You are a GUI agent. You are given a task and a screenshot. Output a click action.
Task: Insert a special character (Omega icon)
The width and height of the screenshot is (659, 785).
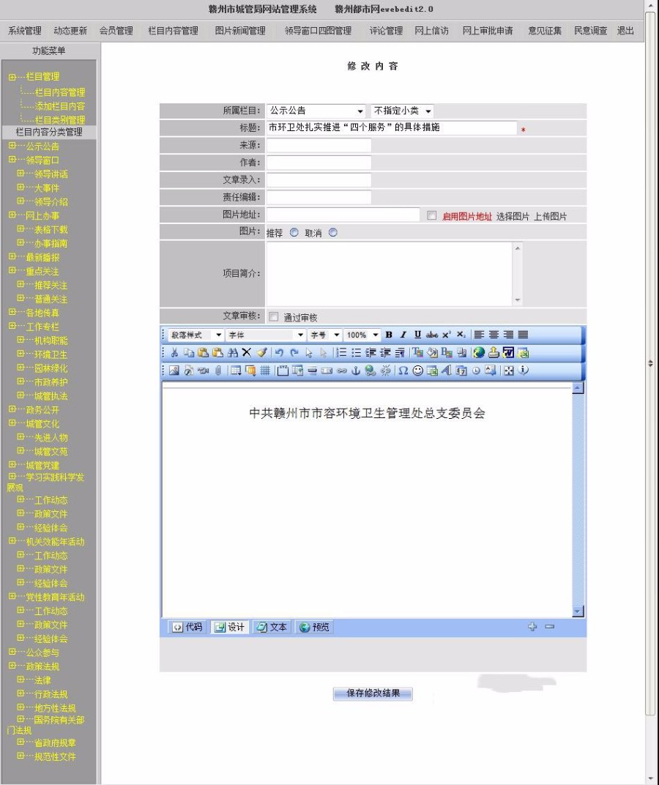[403, 371]
